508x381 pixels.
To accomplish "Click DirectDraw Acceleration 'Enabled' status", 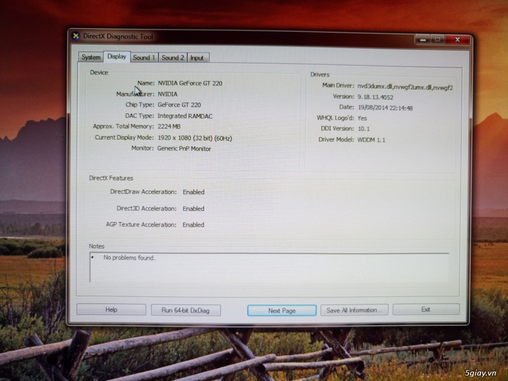I will pos(193,192).
